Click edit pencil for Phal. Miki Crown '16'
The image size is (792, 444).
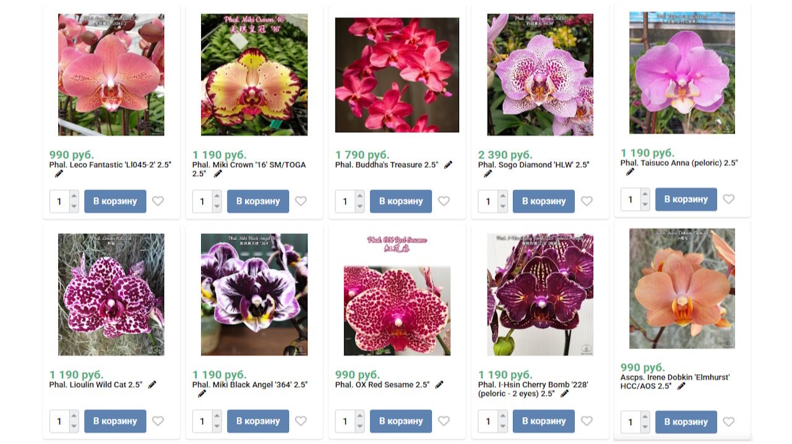point(218,174)
